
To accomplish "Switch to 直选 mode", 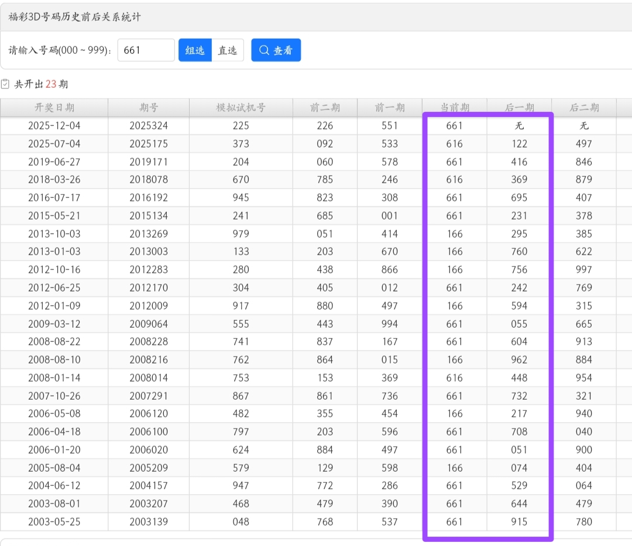I will point(228,50).
